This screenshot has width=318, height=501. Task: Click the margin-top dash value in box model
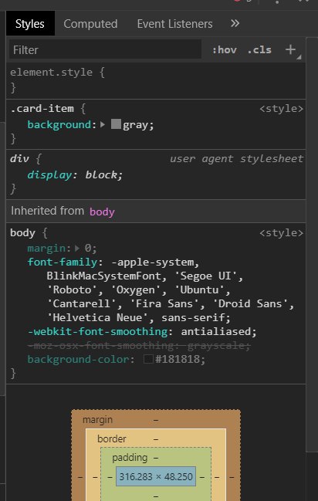(156, 420)
